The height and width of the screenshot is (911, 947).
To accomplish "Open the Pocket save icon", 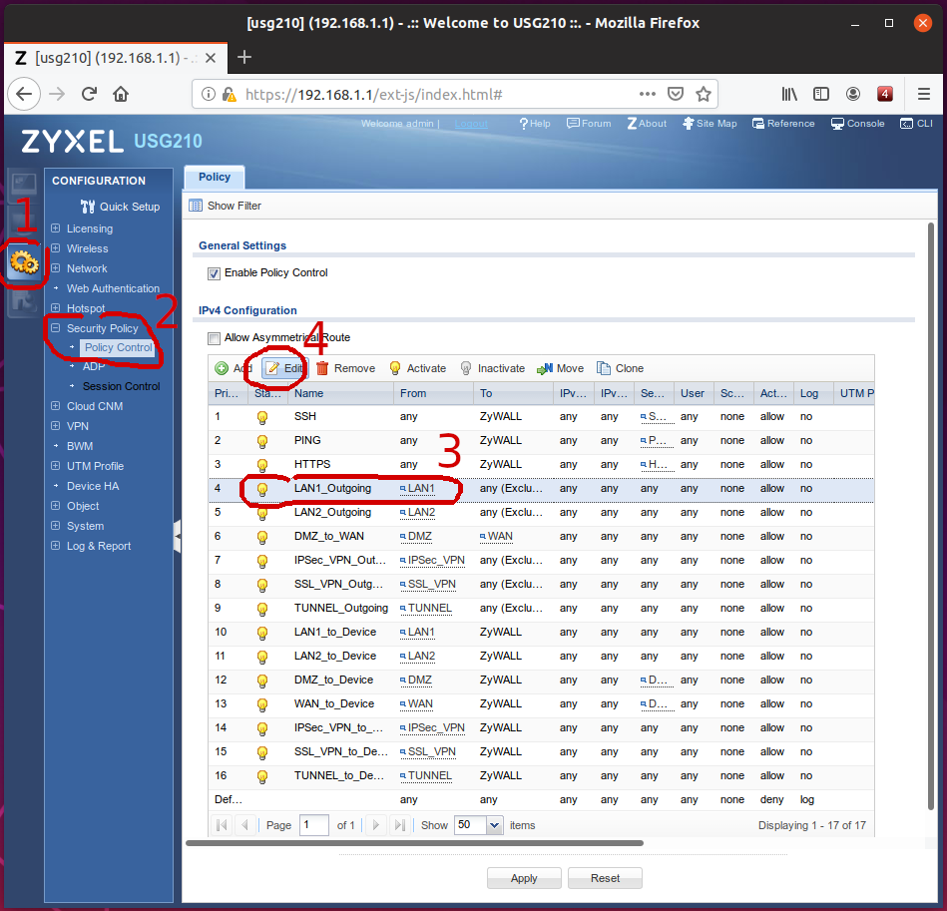I will tap(676, 94).
